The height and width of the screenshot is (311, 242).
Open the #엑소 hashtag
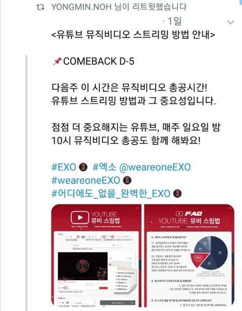click(x=104, y=167)
